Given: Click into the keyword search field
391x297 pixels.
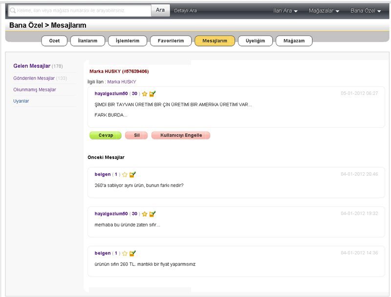Looking at the screenshot, I should pyautogui.click(x=81, y=10).
